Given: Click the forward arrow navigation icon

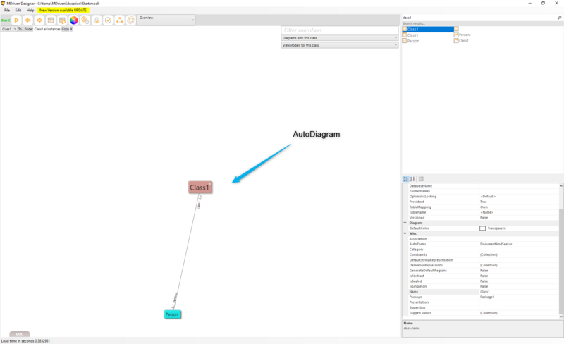Looking at the screenshot, I should [39, 20].
